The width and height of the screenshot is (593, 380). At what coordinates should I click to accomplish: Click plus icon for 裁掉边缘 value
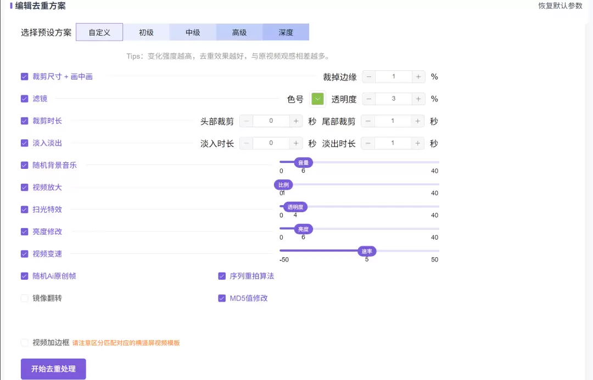click(418, 77)
